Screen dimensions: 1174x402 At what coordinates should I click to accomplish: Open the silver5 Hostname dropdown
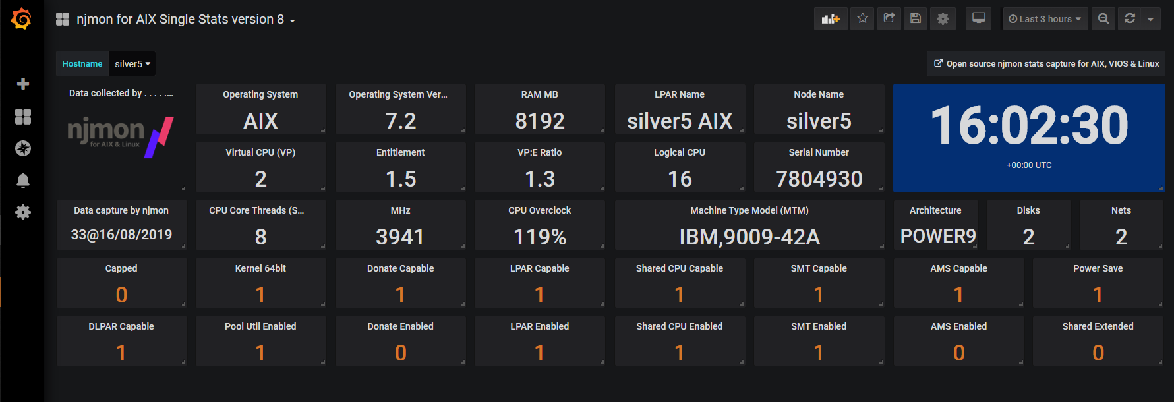[132, 64]
